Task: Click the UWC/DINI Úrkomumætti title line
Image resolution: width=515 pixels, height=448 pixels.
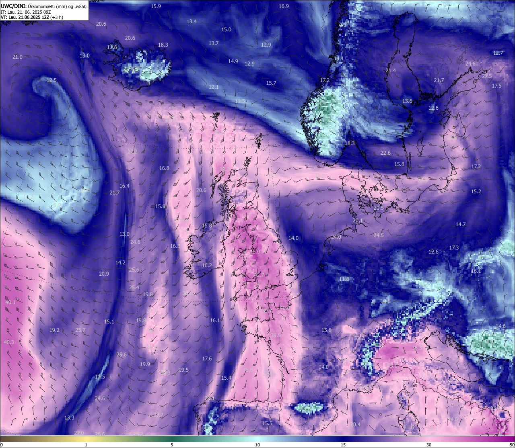Action: coord(44,6)
